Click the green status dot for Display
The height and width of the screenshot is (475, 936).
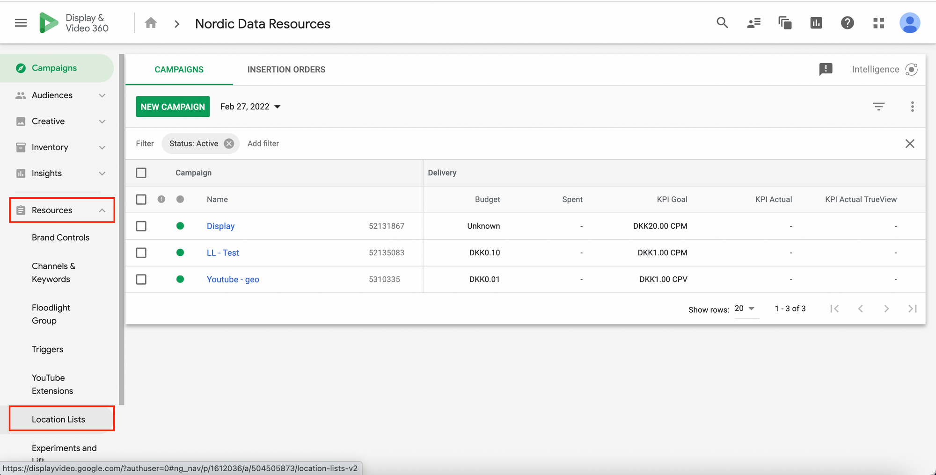[180, 226]
